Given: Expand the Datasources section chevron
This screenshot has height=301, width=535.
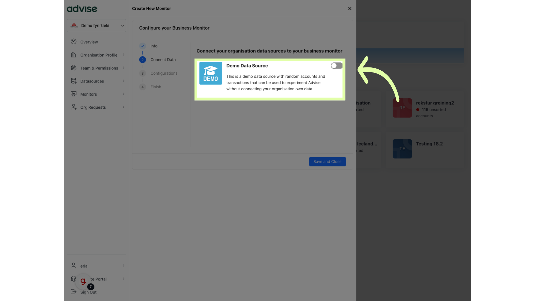Looking at the screenshot, I should [x=123, y=81].
